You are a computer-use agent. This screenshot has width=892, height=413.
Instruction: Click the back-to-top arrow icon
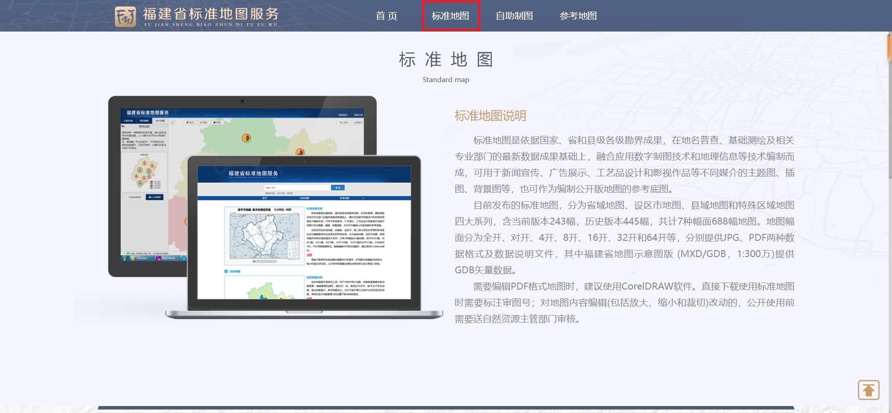pos(868,390)
